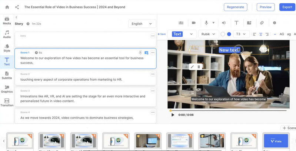Click the Scene 1 microphone icon

pos(140,53)
